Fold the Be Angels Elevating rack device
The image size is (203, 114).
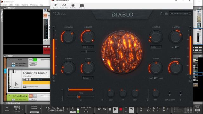(x=9, y=96)
